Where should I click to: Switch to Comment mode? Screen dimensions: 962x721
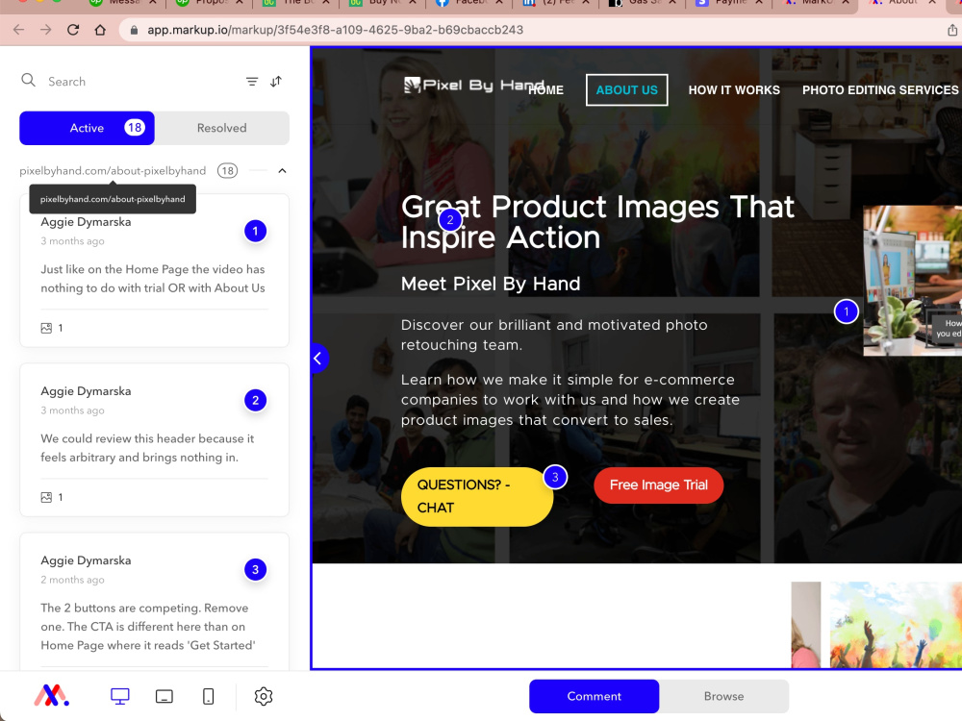594,696
